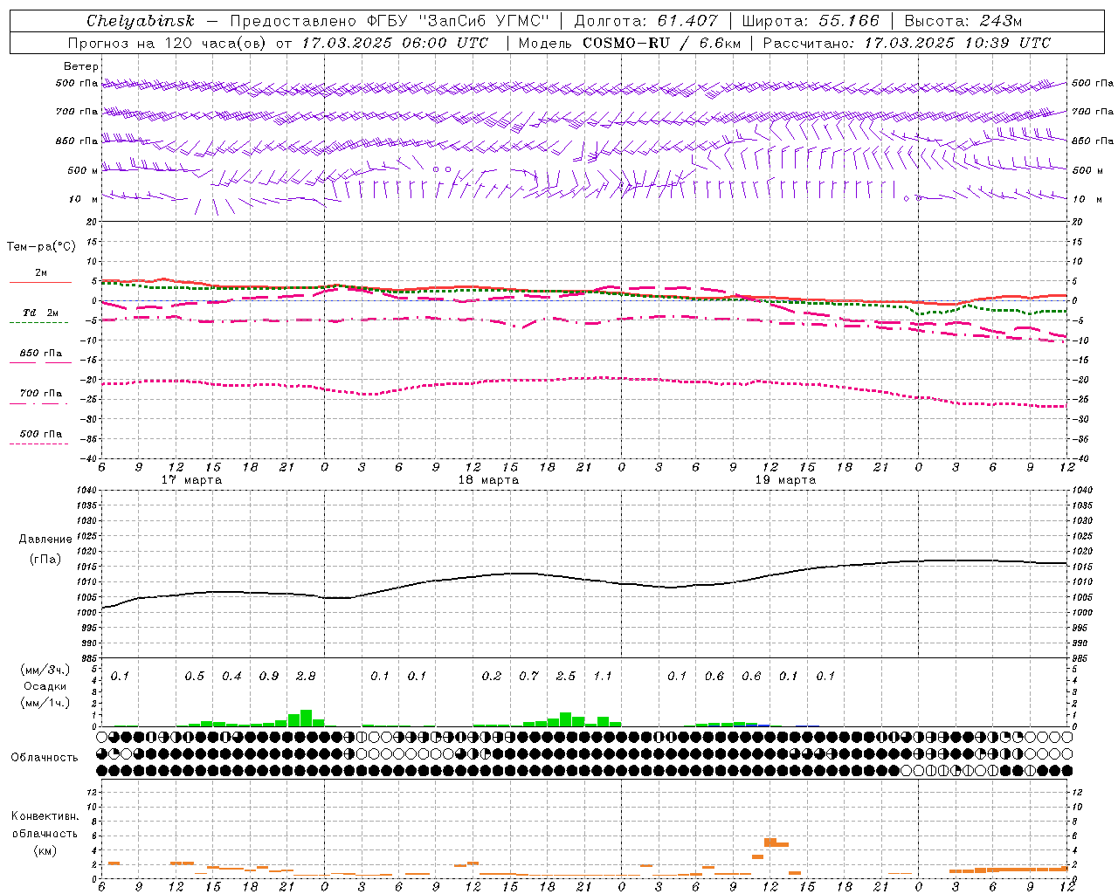
Task: Select the 'Осадки' precipitation label
Action: point(45,686)
